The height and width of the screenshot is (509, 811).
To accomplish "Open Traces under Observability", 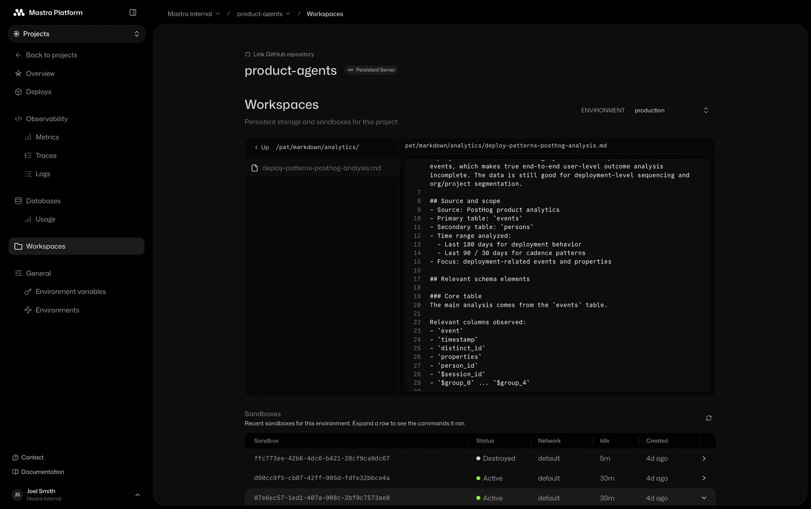I will pos(46,155).
